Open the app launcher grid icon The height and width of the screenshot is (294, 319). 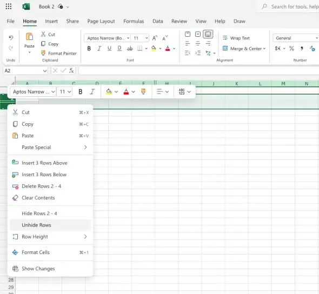click(x=9, y=6)
